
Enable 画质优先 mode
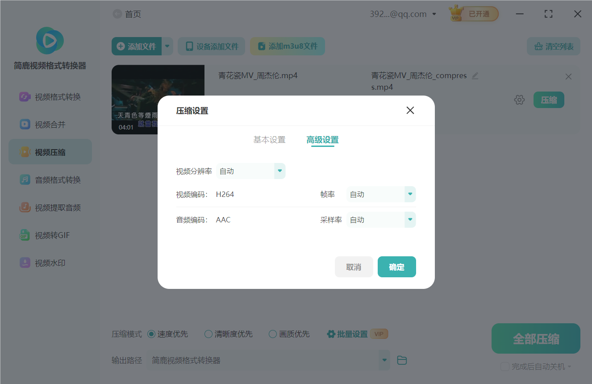[x=272, y=334]
